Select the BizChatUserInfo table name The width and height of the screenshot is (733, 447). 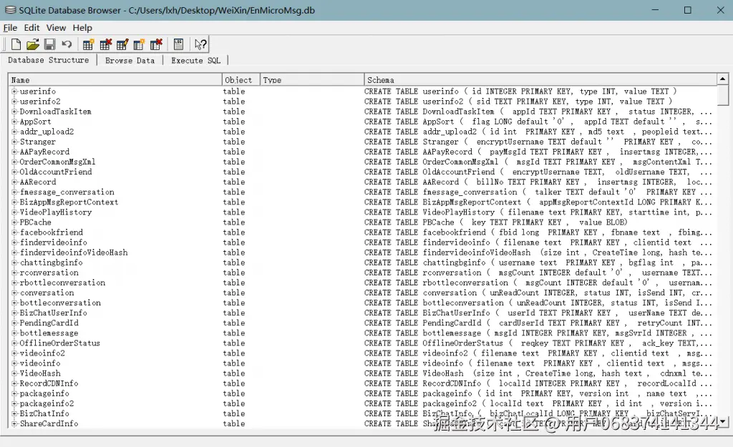coord(53,313)
